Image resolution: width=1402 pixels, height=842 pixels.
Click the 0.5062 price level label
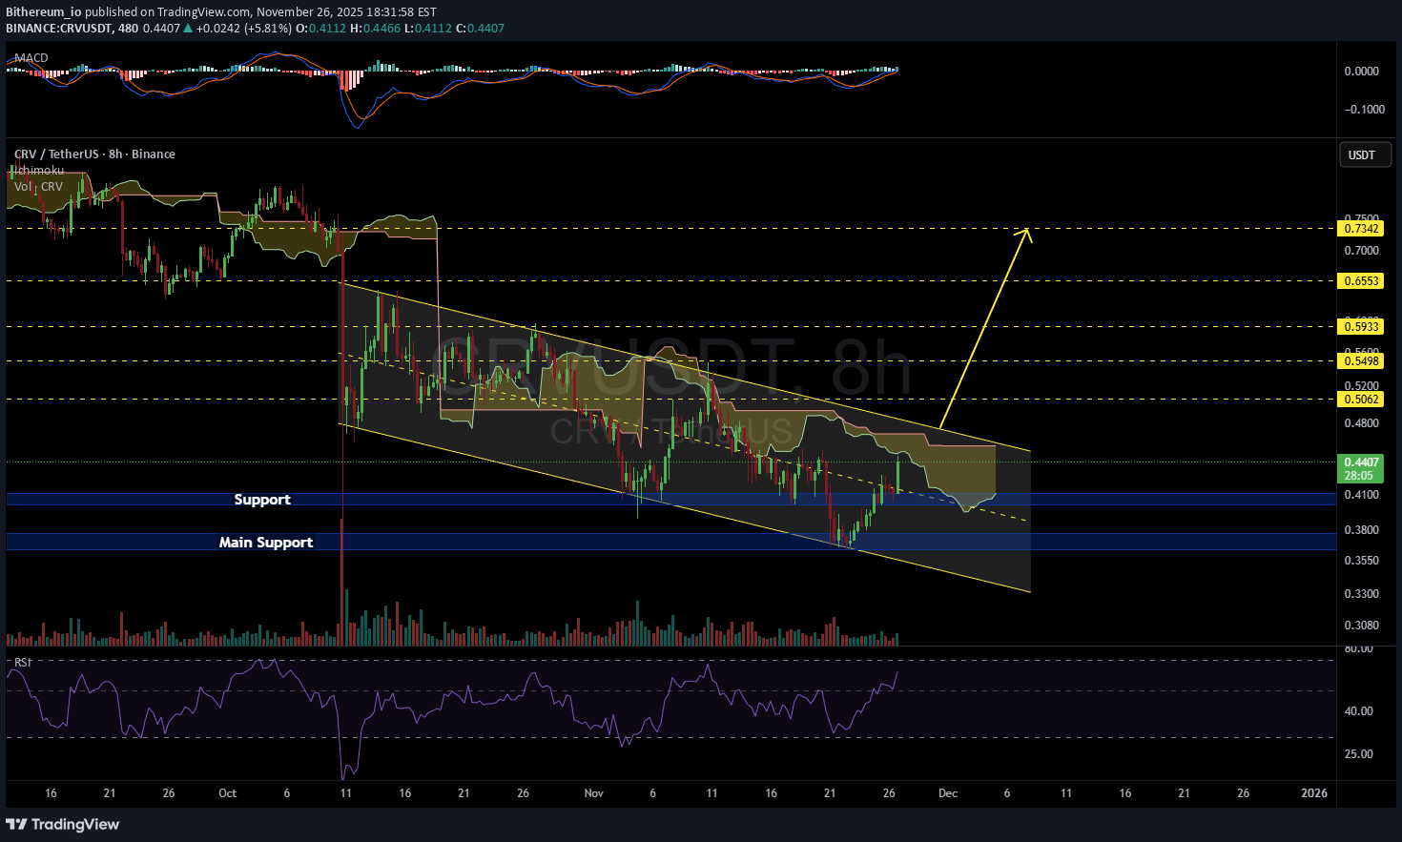point(1361,400)
